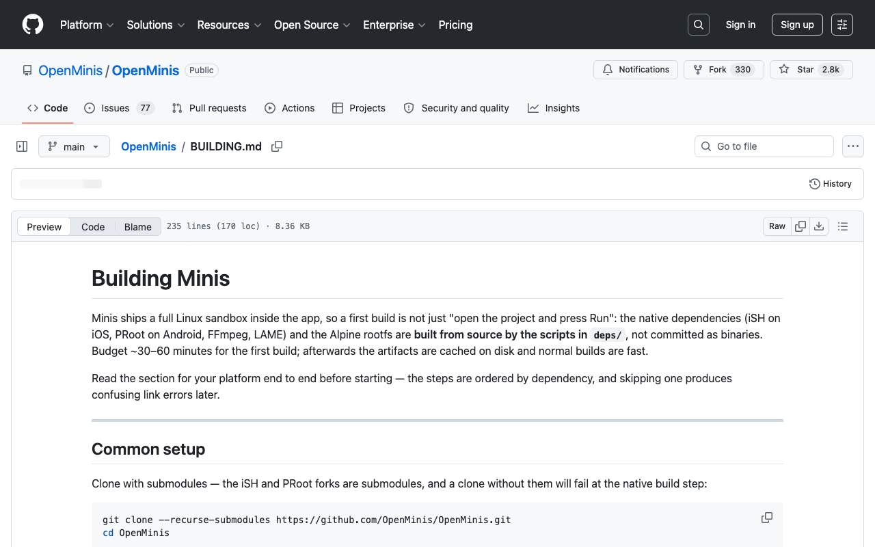
Task: Open the Pull requests tab
Action: tap(209, 108)
